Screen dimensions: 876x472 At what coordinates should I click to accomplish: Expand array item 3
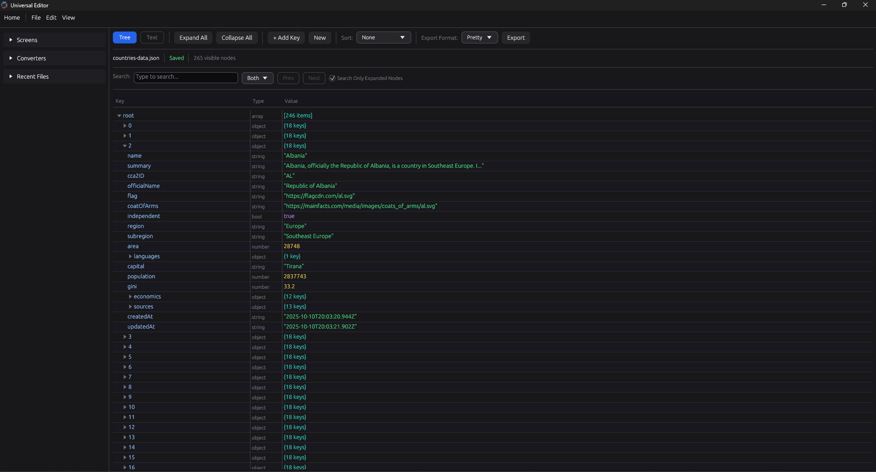(125, 337)
